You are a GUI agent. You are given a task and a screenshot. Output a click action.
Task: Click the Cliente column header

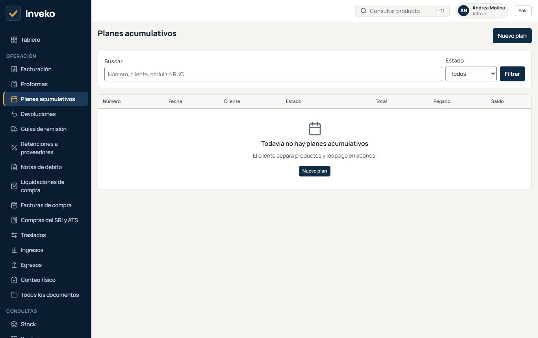pos(232,101)
